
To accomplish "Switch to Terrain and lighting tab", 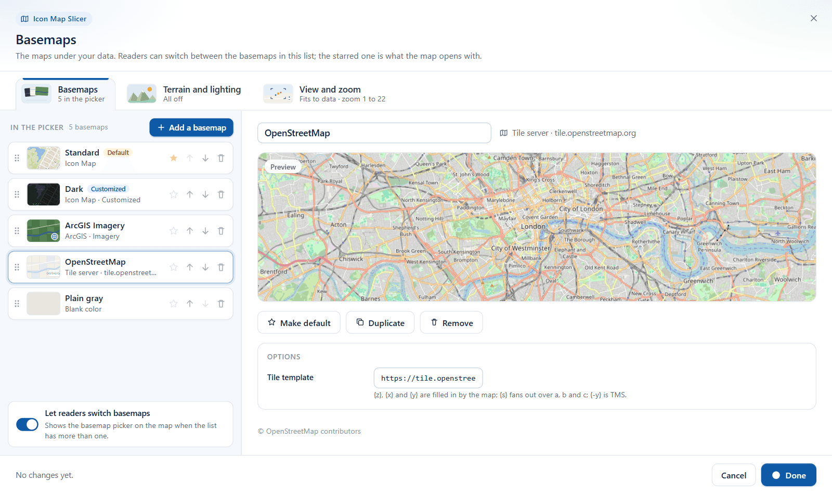I will 184,94.
